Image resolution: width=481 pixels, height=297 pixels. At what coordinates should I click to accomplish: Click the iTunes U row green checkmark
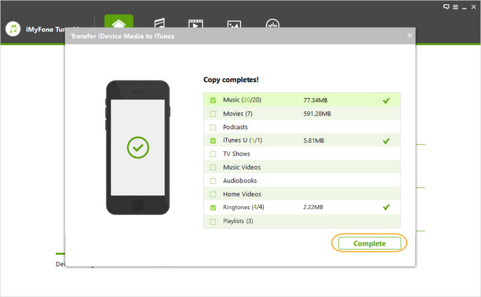pos(386,141)
